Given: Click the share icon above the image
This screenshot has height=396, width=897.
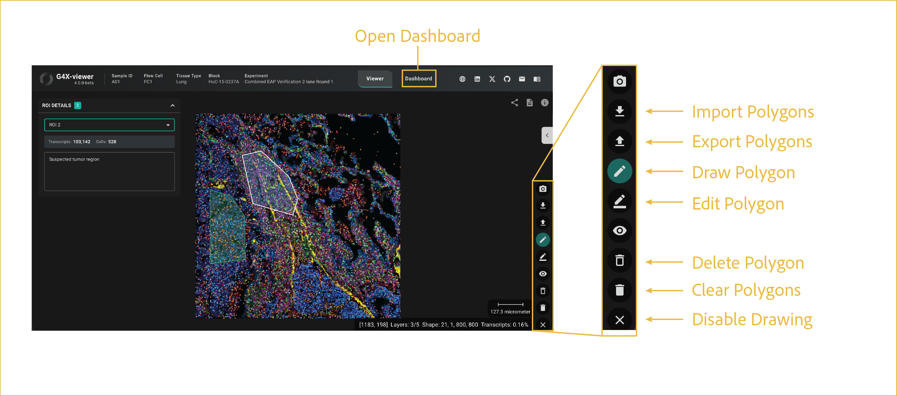Looking at the screenshot, I should pos(514,103).
